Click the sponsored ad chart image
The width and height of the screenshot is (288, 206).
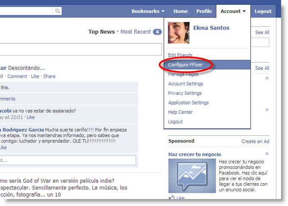click(x=192, y=176)
